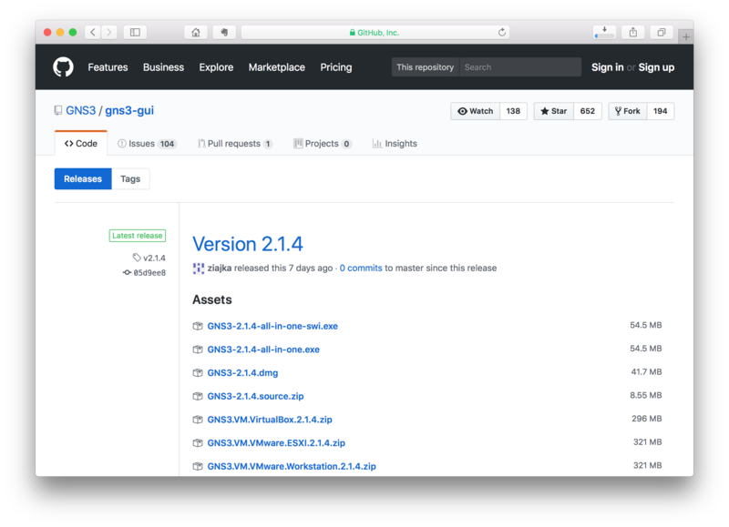Fork the gns3-gui repository
Viewport: 729px width, 527px height.
[628, 111]
